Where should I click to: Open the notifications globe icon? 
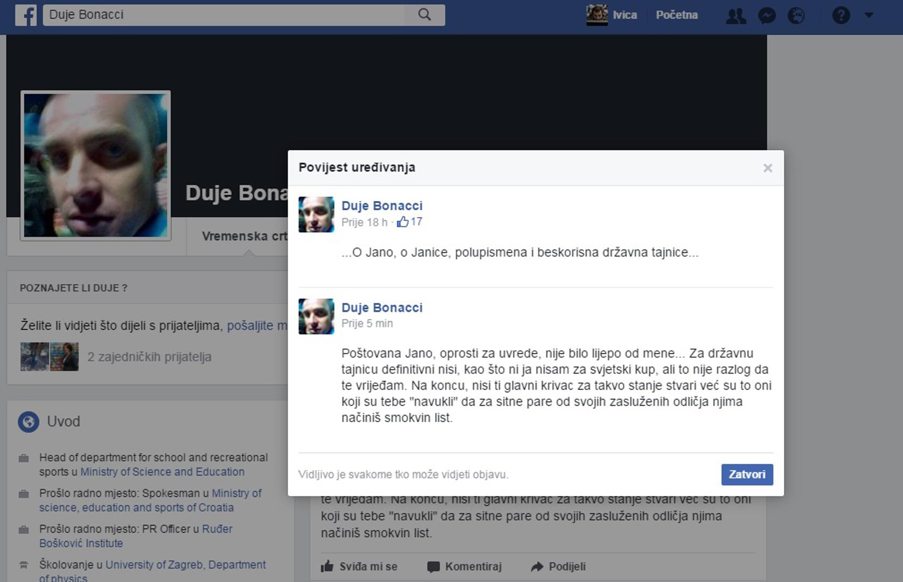(x=796, y=16)
